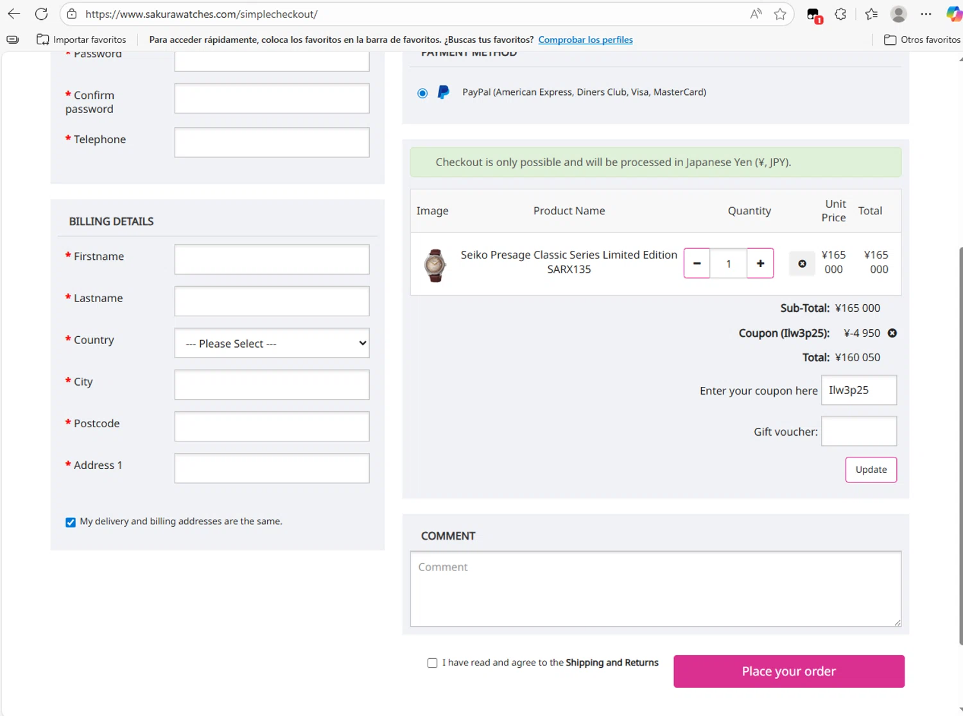Click the Comprobar los perfiles link
The width and height of the screenshot is (963, 716).
585,40
